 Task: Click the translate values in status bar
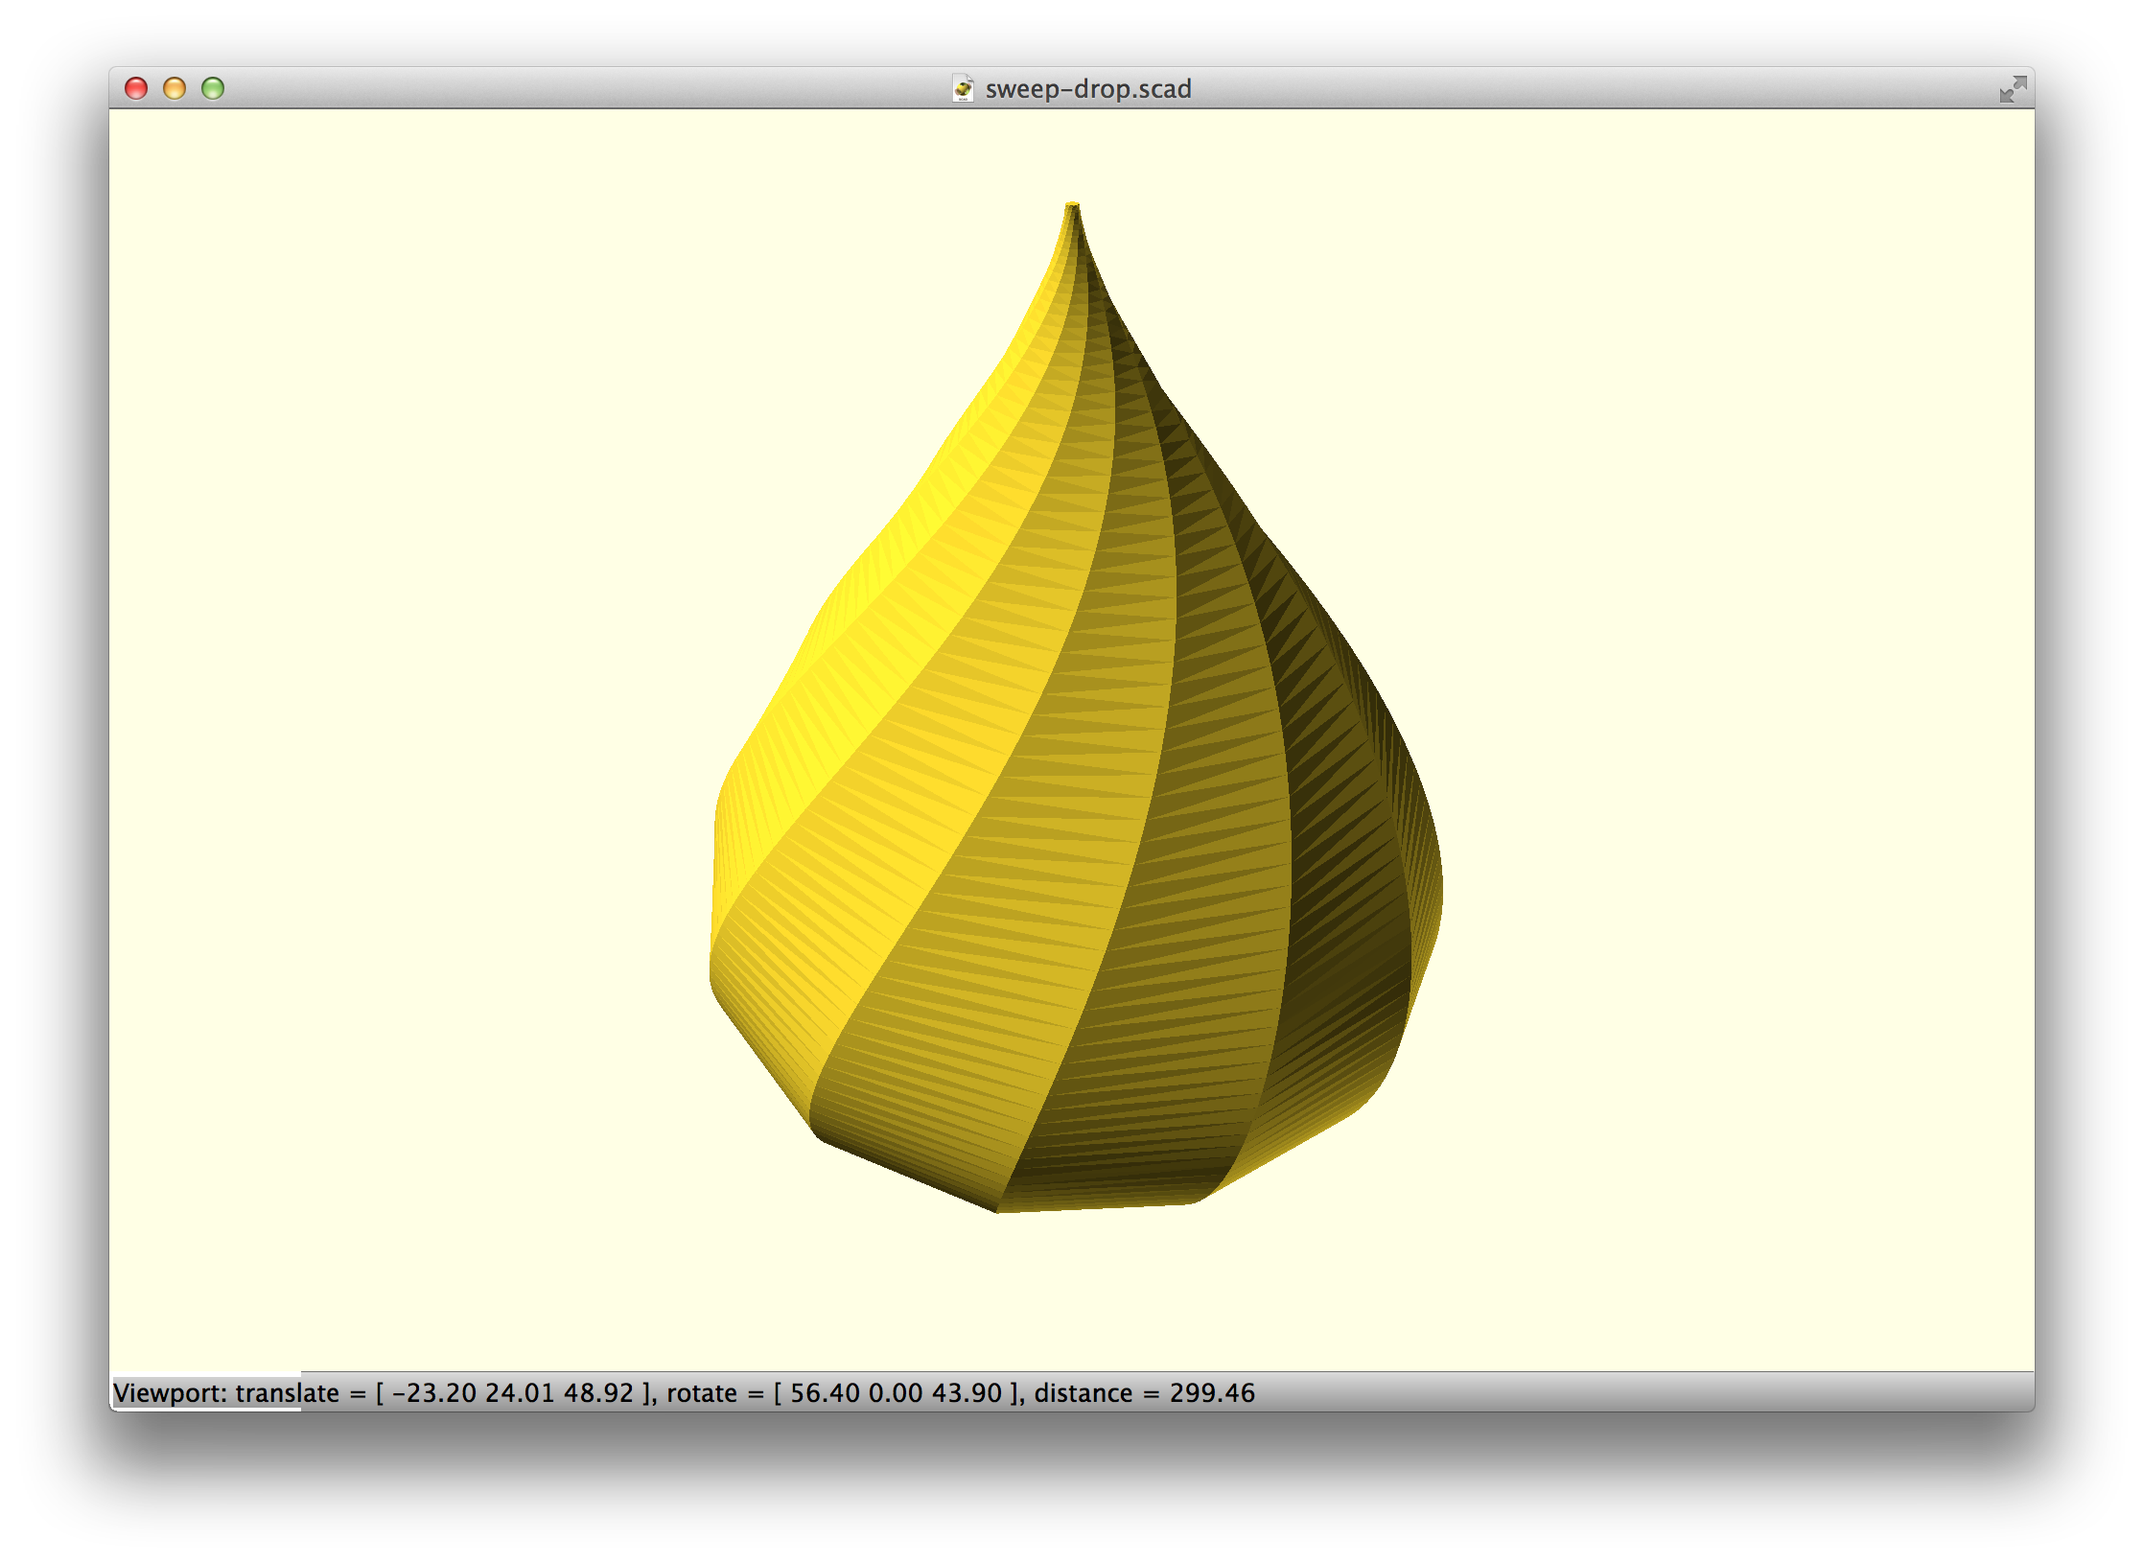click(512, 1392)
